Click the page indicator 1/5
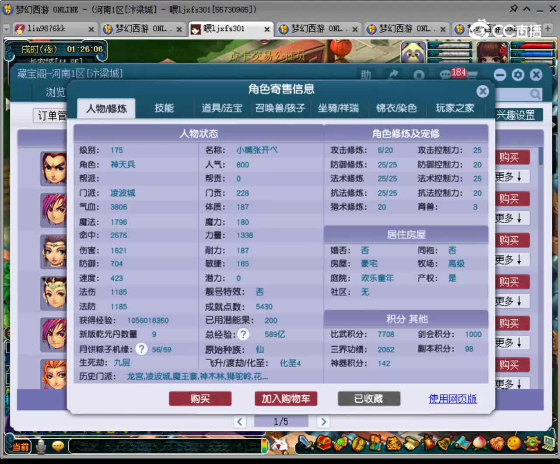 281,422
